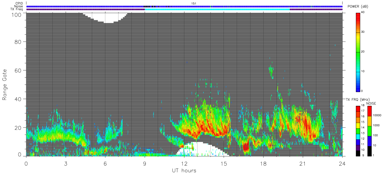
Task: Click the 24 tick on the UT hours axis
Action: pos(342,164)
